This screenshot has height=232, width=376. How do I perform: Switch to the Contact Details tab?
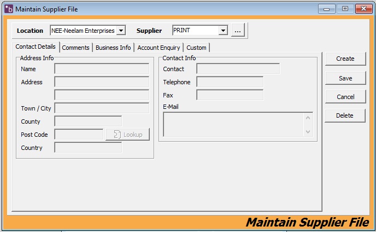coord(36,47)
